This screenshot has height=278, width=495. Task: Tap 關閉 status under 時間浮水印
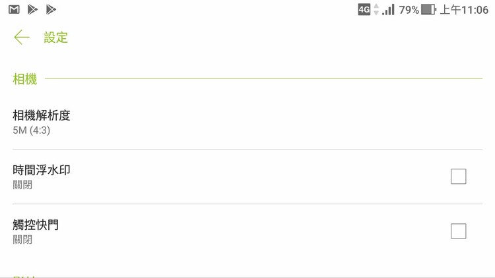(x=22, y=184)
